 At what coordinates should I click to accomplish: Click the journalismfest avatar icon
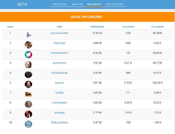(x=28, y=35)
